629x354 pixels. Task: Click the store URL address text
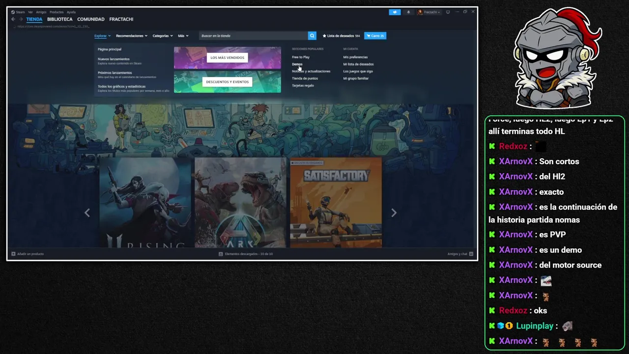coord(53,27)
